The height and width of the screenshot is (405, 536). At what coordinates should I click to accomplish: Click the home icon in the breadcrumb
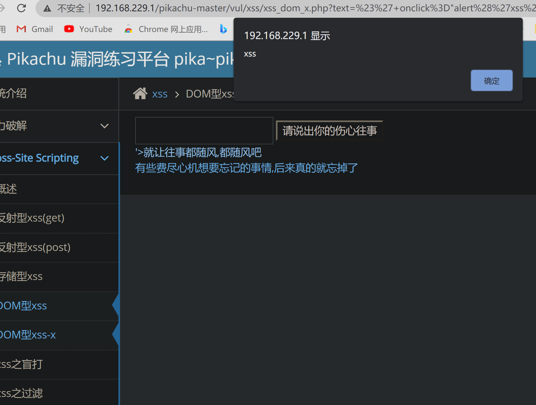(x=140, y=93)
